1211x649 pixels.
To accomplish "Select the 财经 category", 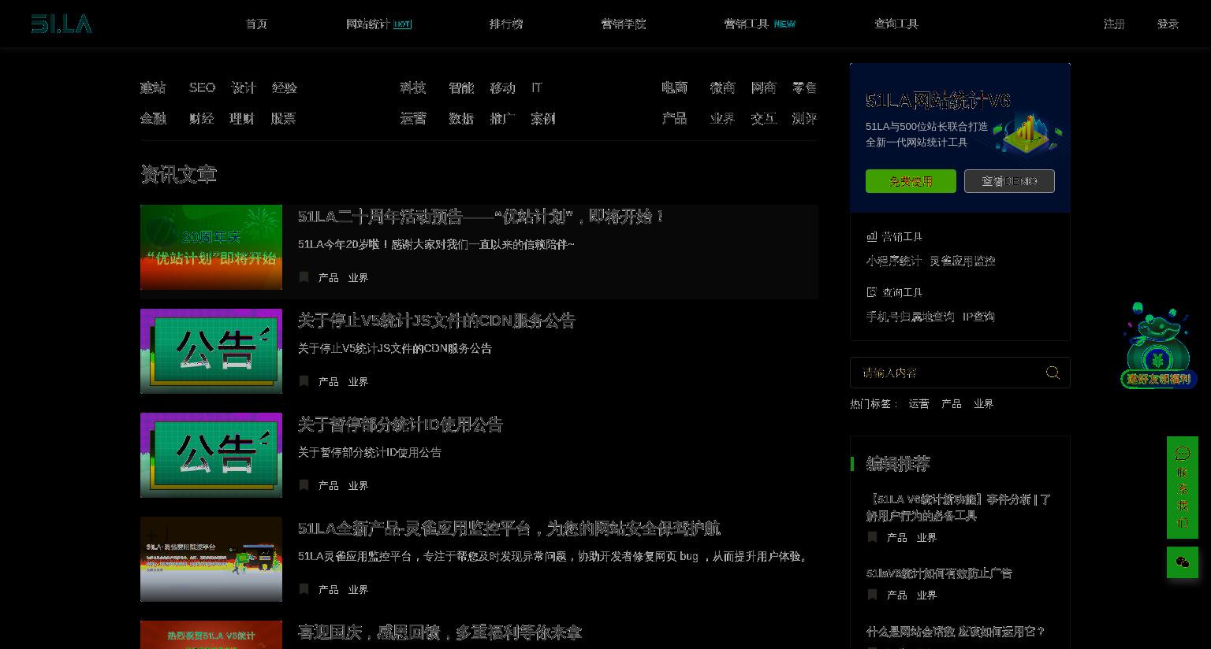I will coord(202,118).
